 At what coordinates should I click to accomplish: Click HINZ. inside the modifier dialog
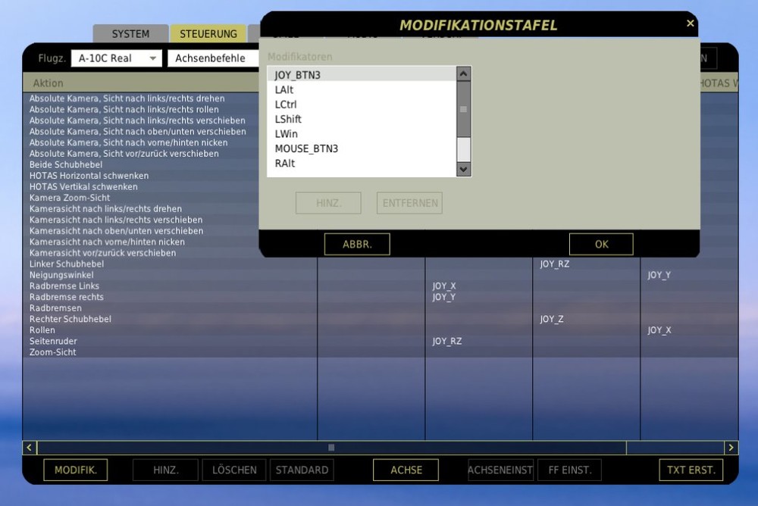(x=328, y=202)
